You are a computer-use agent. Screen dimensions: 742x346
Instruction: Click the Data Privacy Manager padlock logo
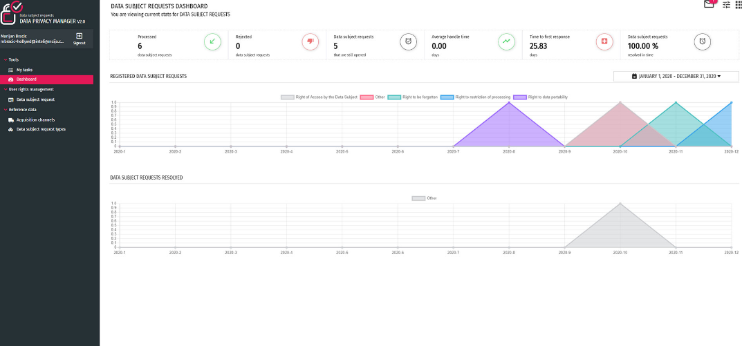point(10,12)
